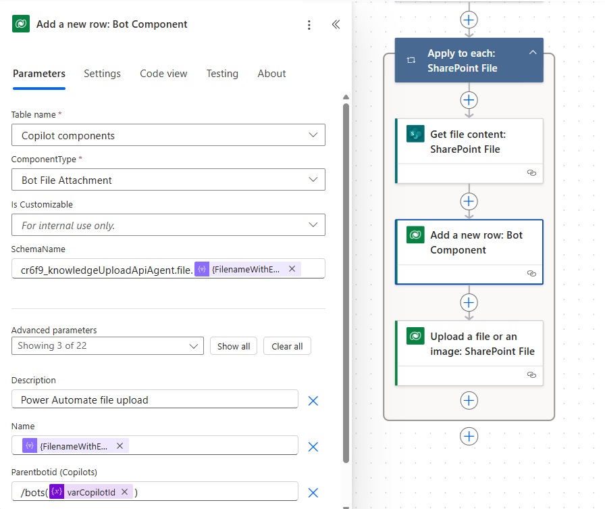Expand the Advanced parameters Showing 3 of 22 dropdown
This screenshot has height=509, width=605.
point(107,345)
